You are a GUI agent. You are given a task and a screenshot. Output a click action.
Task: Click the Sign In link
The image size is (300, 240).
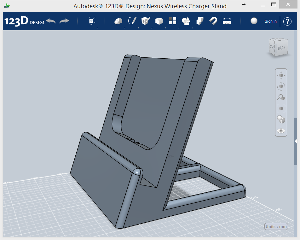point(270,21)
